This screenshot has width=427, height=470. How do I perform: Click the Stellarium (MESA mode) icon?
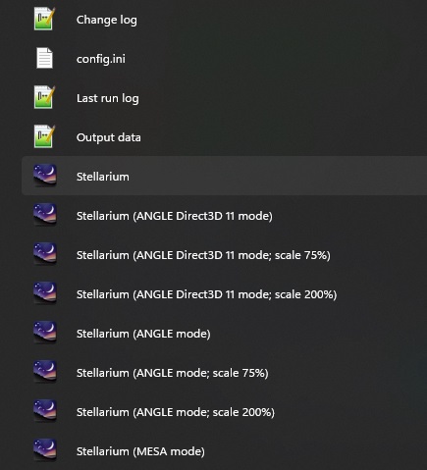45,450
